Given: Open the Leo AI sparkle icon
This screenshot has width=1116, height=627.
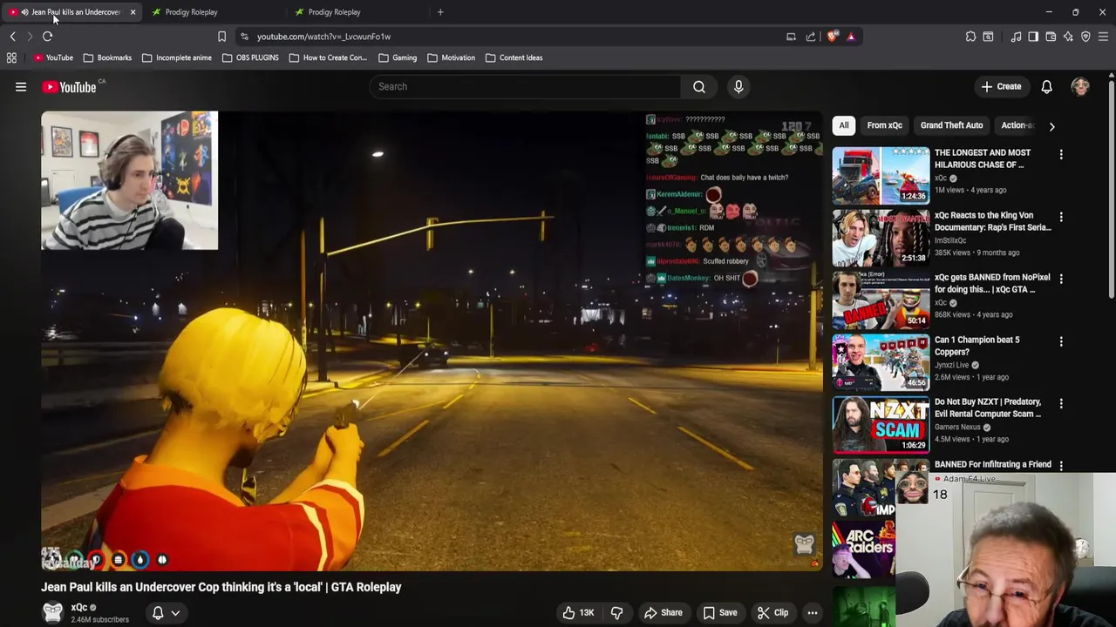Looking at the screenshot, I should pyautogui.click(x=1068, y=37).
